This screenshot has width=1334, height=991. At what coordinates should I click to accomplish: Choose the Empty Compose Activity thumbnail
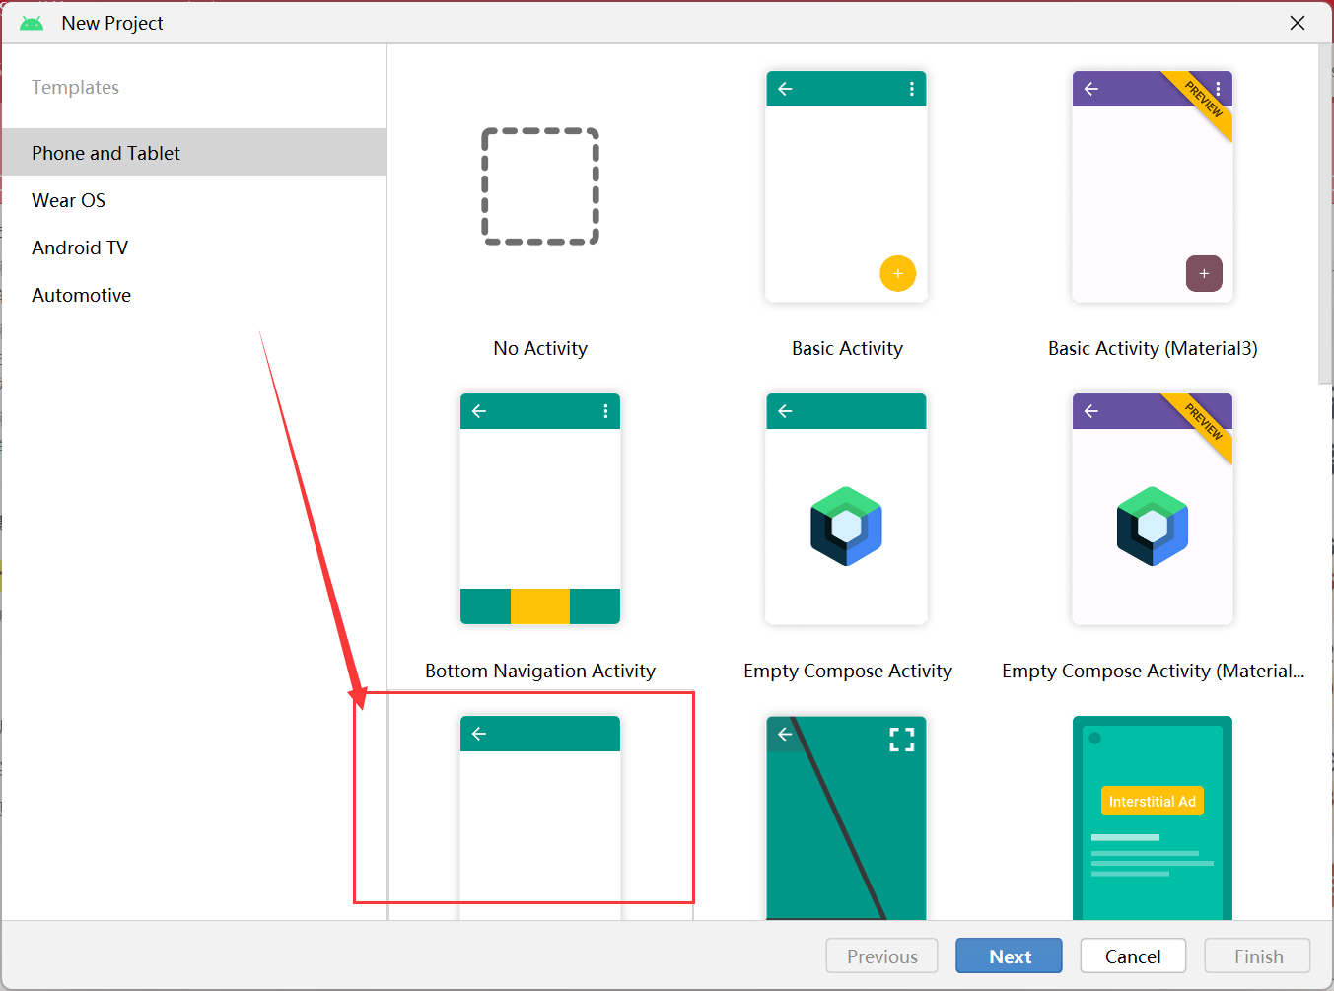point(847,509)
